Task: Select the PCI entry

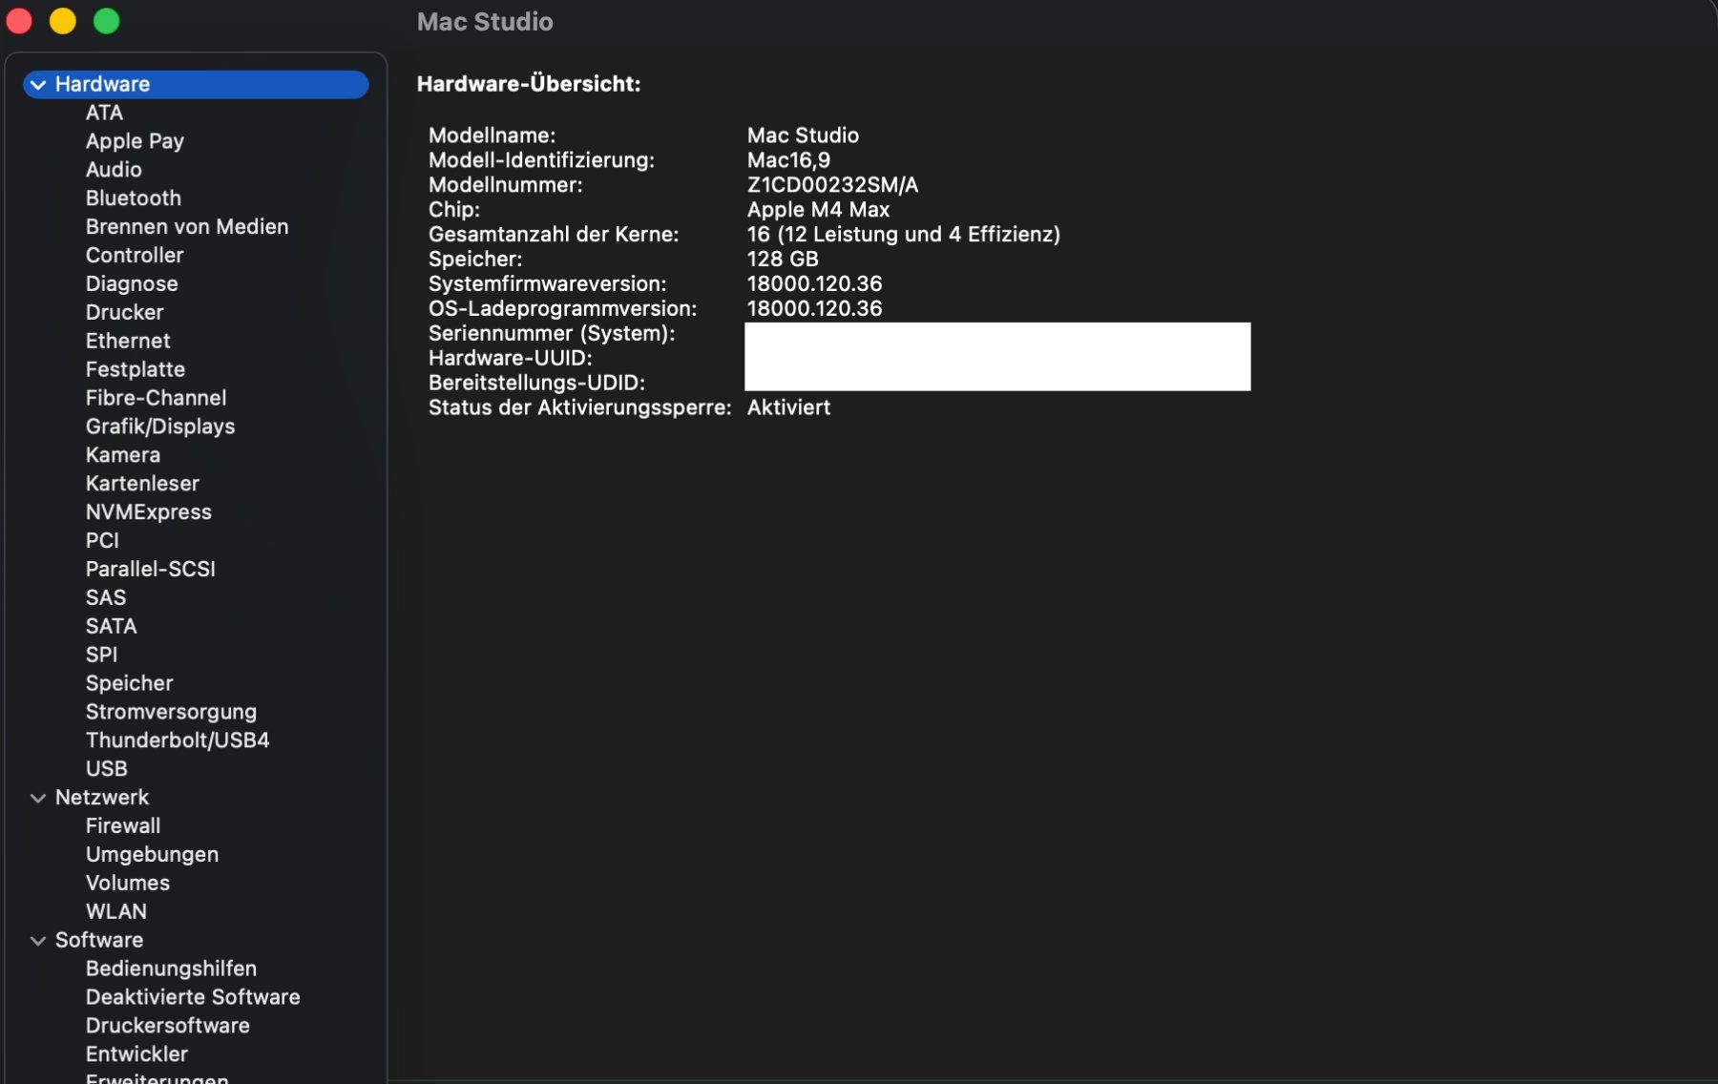Action: coord(102,541)
